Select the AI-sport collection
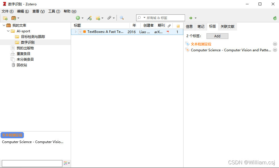Viewport: 279px width, 168px height. 23,31
